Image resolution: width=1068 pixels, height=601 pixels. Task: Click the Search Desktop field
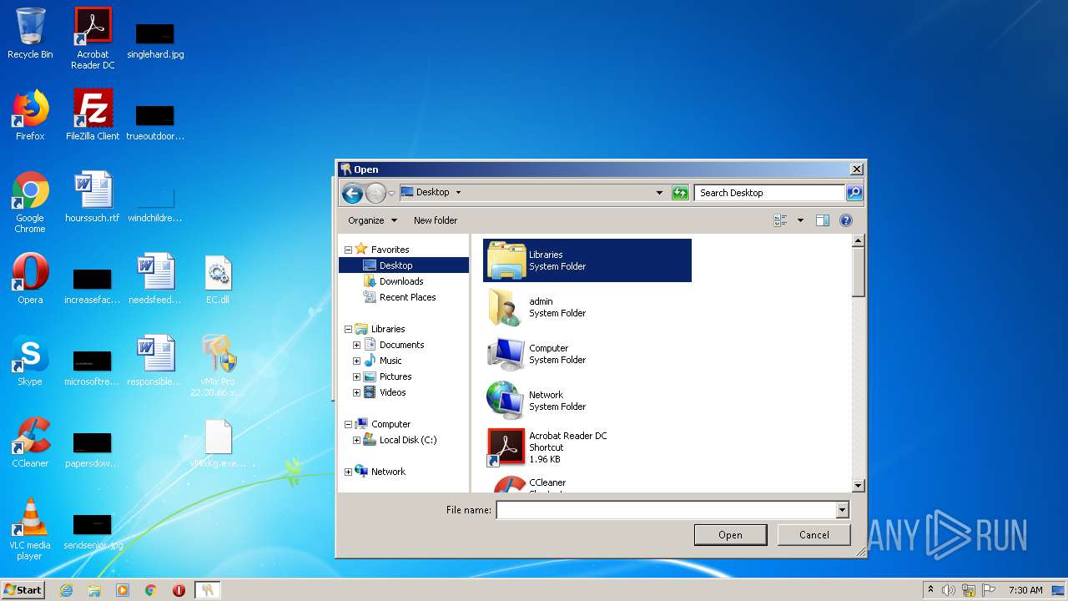pyautogui.click(x=769, y=193)
